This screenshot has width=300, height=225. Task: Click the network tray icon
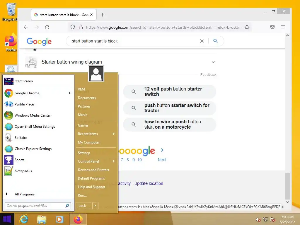tap(265, 219)
